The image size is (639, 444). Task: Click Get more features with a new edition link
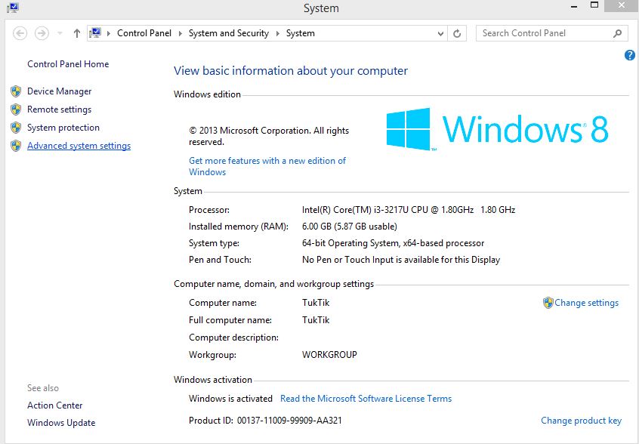point(267,166)
